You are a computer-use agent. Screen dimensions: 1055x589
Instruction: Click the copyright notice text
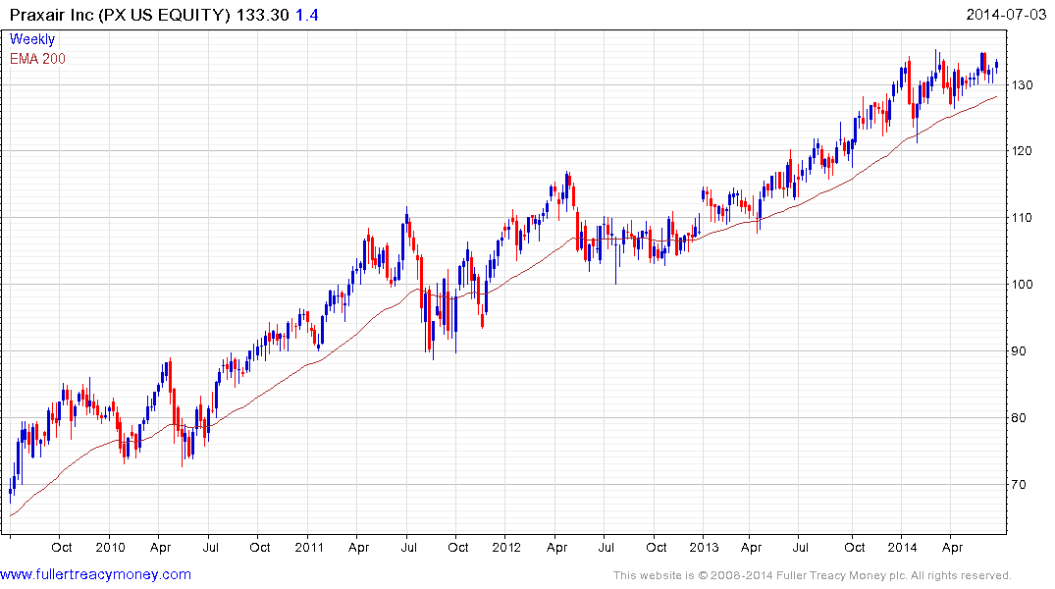pos(813,575)
